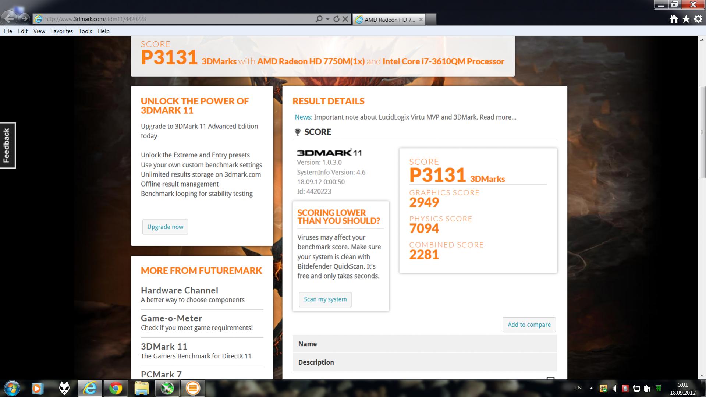
Task: Open the green jet icon taskbar app
Action: 167,388
